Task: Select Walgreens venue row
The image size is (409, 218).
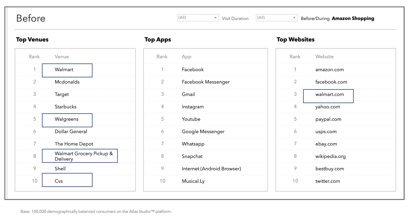Action: (66, 119)
